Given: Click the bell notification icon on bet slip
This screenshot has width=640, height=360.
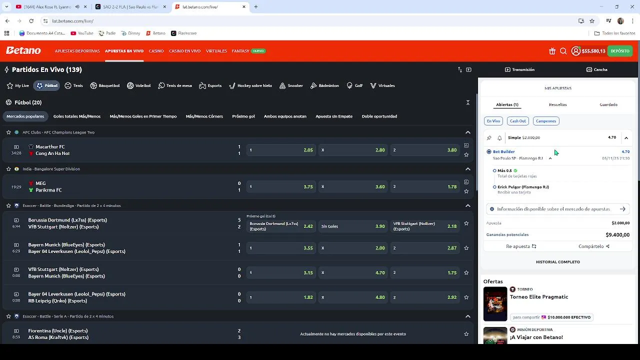Looking at the screenshot, I should (499, 138).
